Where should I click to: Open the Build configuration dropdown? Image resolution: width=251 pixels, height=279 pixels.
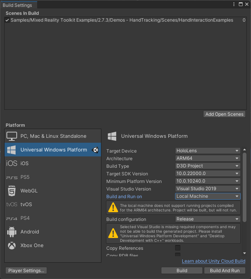coord(208,219)
